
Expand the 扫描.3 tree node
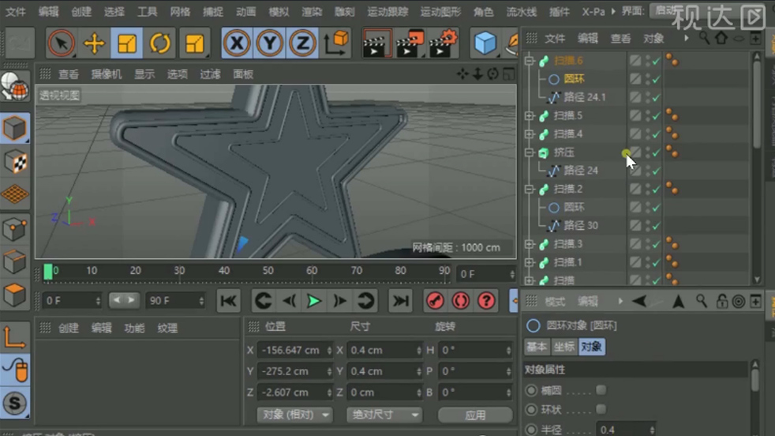pyautogui.click(x=530, y=243)
